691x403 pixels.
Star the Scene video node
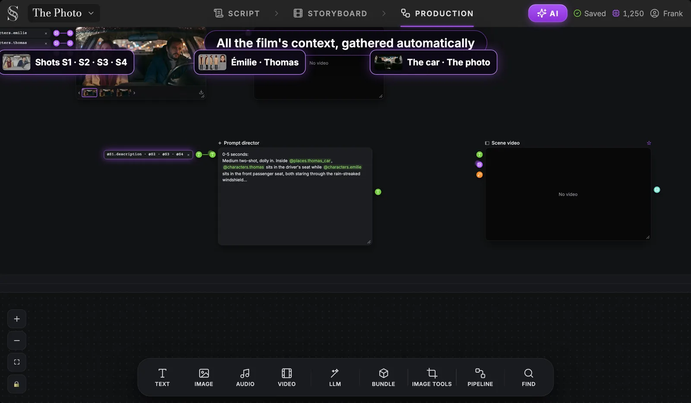649,143
